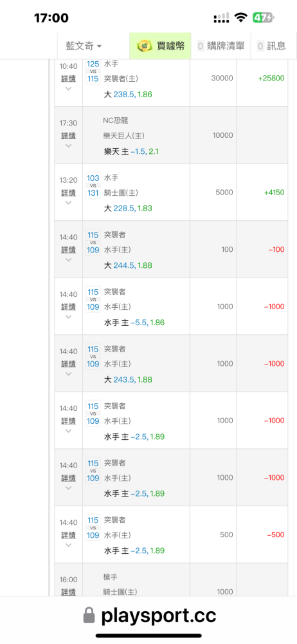
Task: Tap the 大 228.5, 1.83 bet line
Action: (x=128, y=209)
